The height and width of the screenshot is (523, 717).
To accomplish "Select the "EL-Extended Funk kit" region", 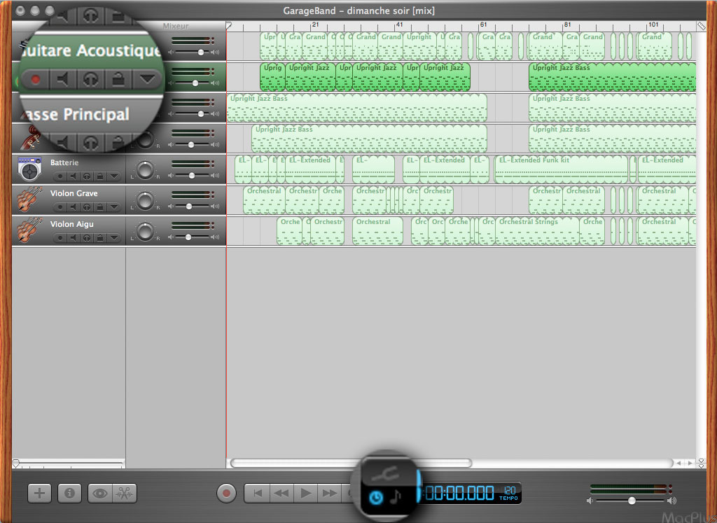I will coord(561,169).
